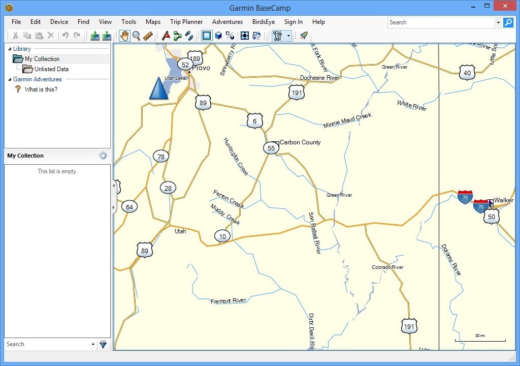Select the New Track footprints tool
The height and width of the screenshot is (366, 520).
pyautogui.click(x=189, y=36)
